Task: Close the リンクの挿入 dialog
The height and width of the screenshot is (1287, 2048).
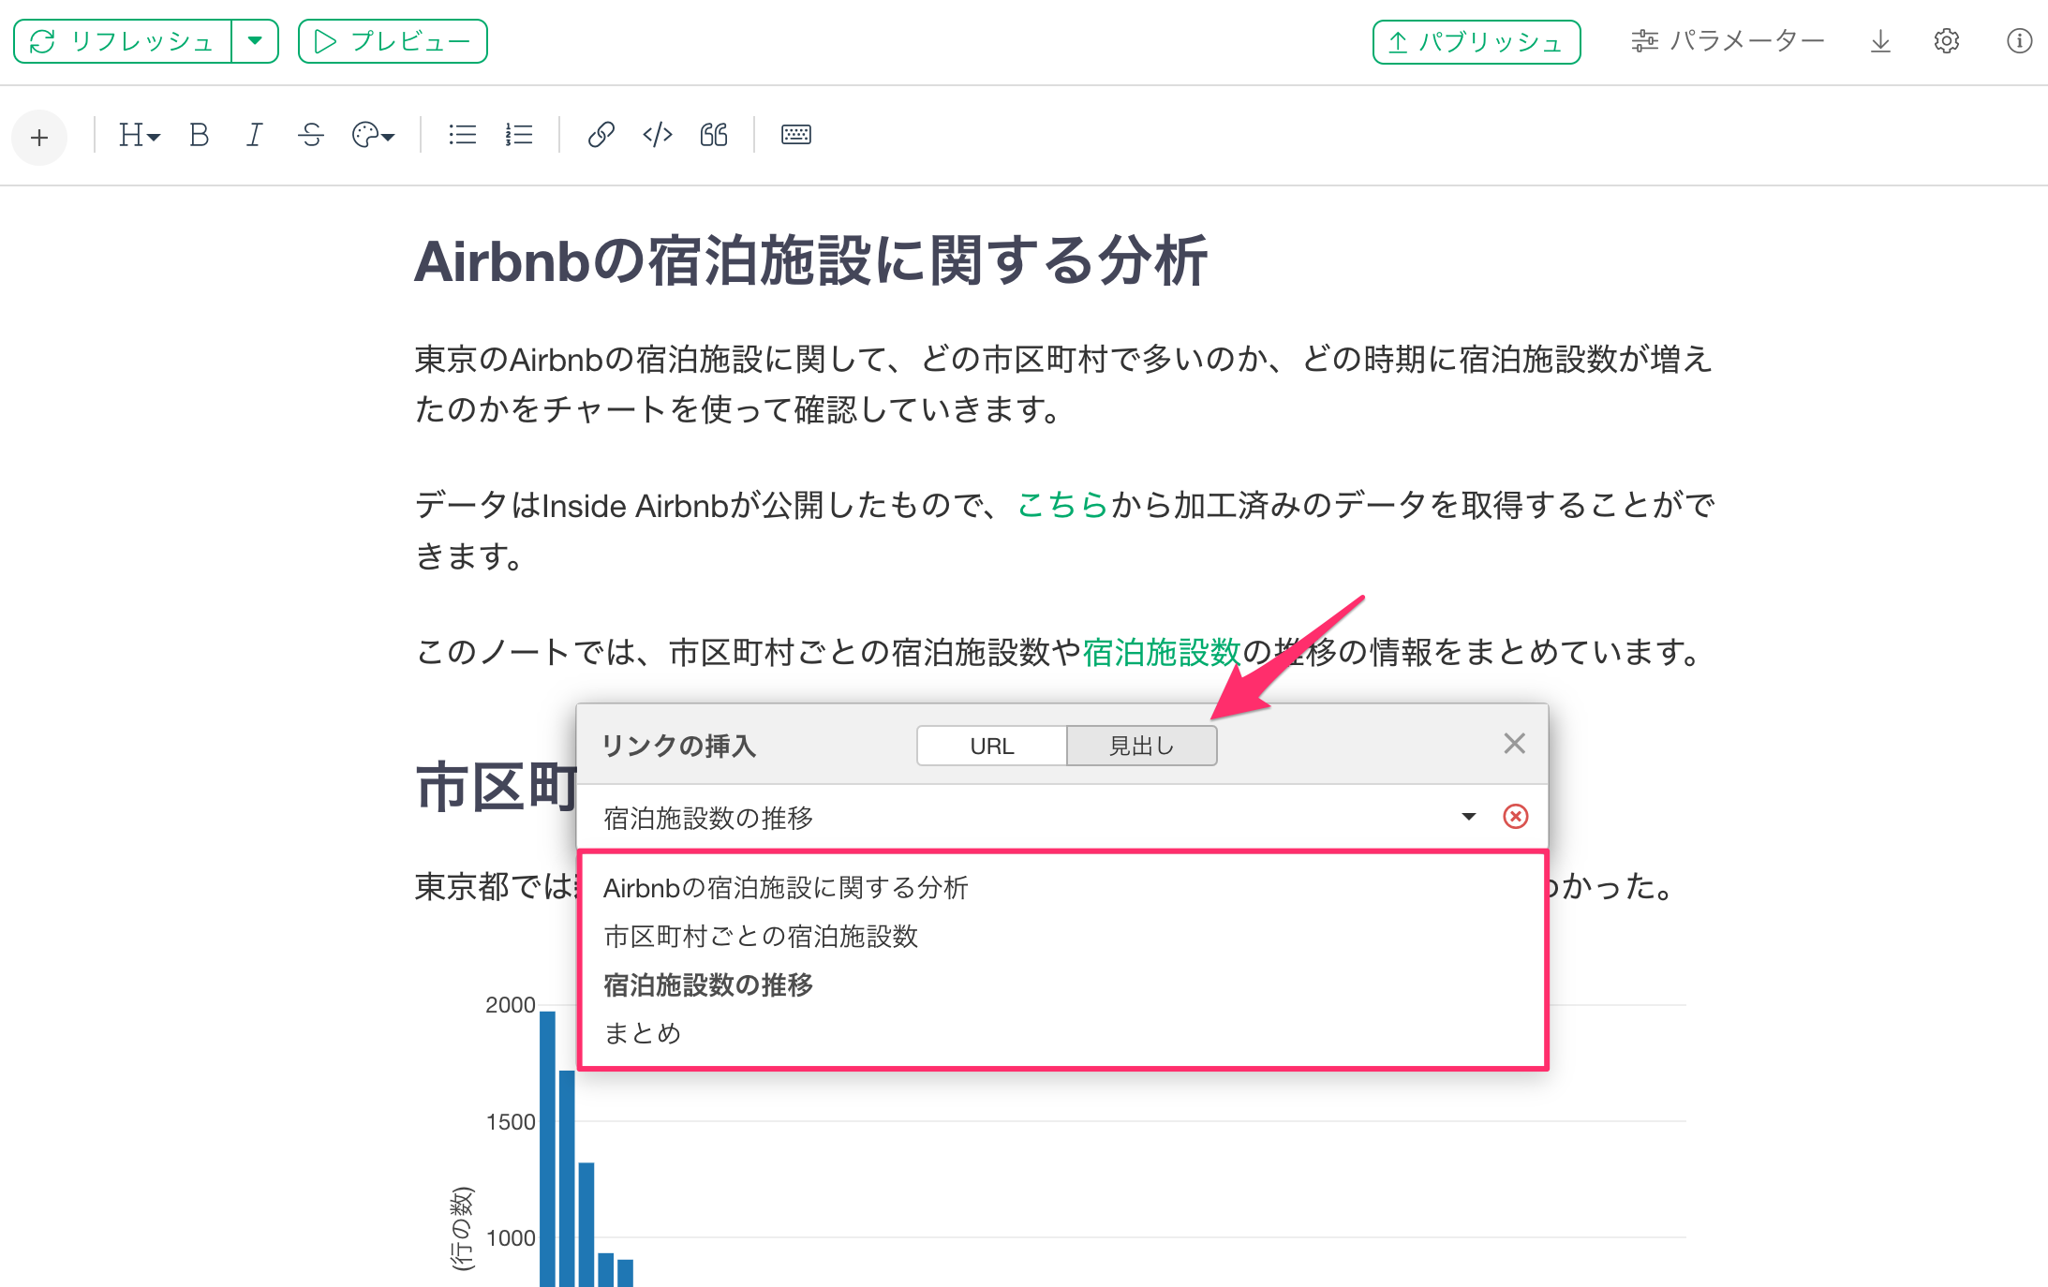Action: pos(1515,744)
